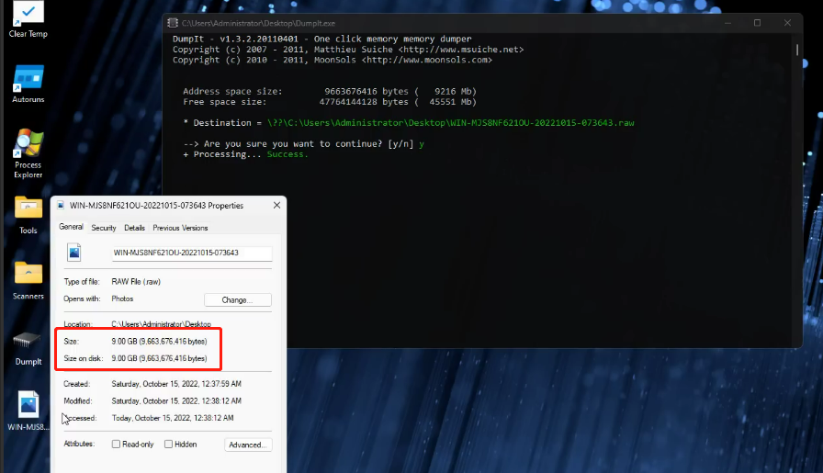Open the Clear Temp desktop shortcut
Viewport: 823px width, 473px height.
(x=28, y=19)
